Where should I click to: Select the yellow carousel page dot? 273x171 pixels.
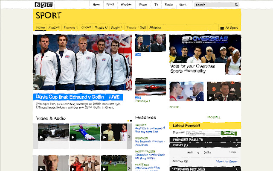coord(128,121)
